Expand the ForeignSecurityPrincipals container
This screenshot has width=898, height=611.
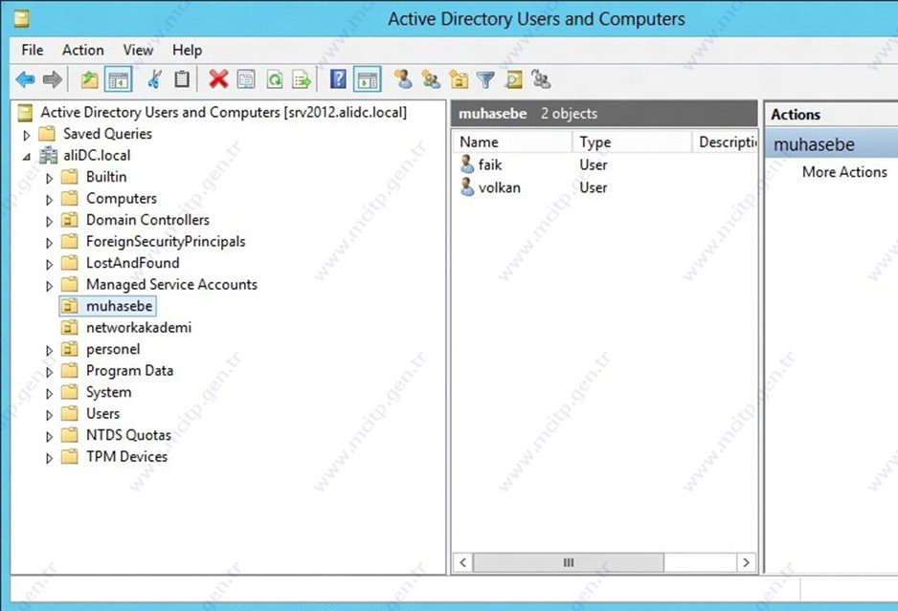point(49,243)
